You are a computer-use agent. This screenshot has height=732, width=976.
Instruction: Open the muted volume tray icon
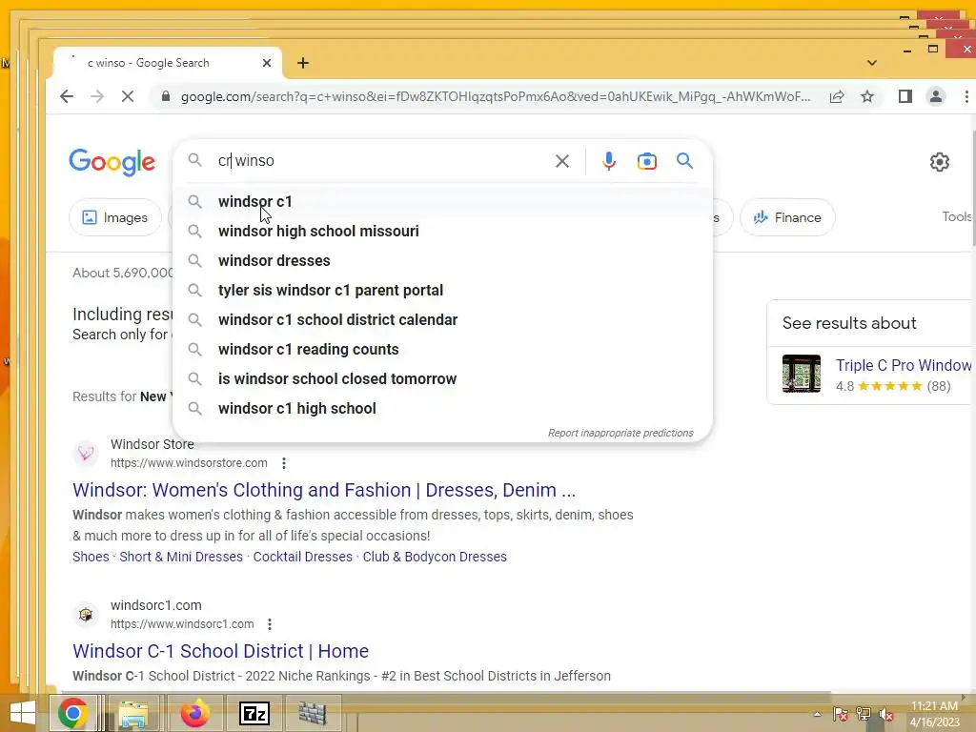pyautogui.click(x=886, y=715)
